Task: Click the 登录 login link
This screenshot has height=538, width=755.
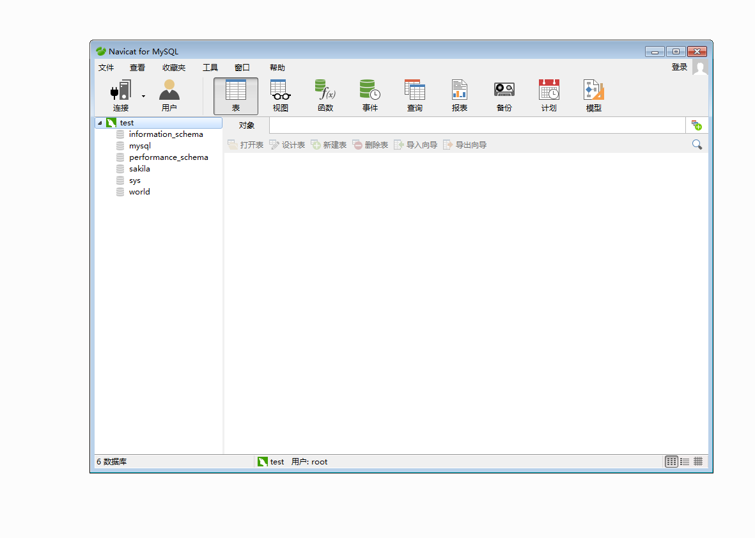Action: coord(680,67)
